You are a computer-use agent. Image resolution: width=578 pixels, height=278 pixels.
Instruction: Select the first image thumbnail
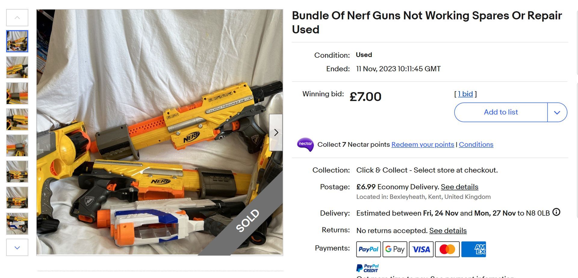(17, 41)
